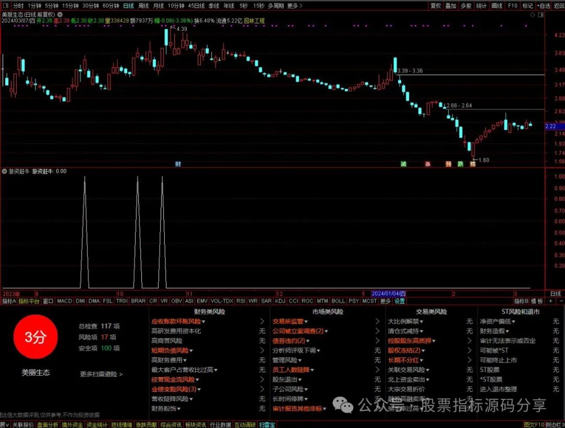The image size is (565, 428).
Task: Click the 预 event marker on the chart
Action: click(448, 164)
